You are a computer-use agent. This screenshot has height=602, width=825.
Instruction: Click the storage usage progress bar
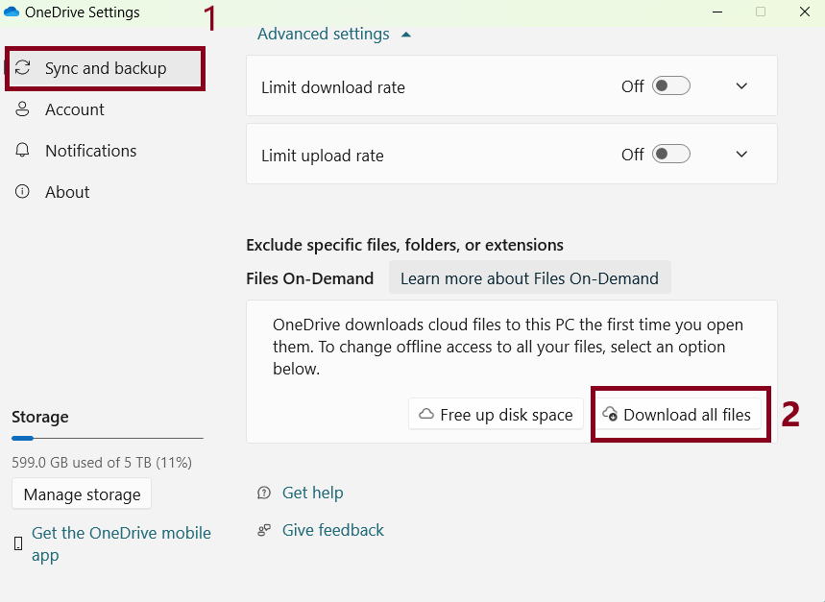coord(107,438)
